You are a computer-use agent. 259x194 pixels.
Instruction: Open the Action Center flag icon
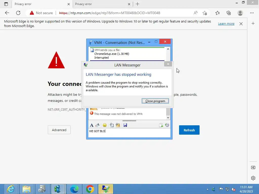tap(221, 189)
